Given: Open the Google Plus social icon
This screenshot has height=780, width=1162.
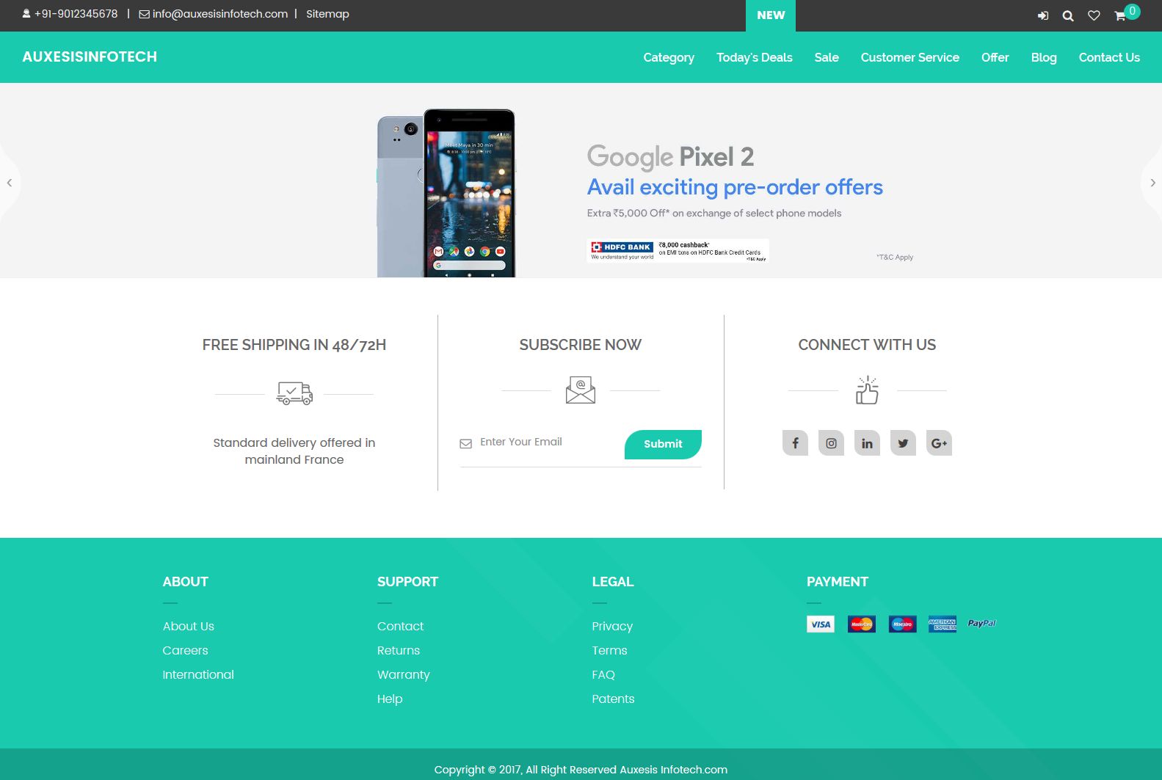Looking at the screenshot, I should click(939, 443).
